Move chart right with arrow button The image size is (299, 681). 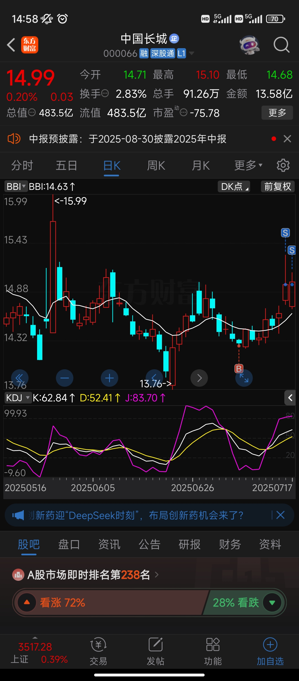(199, 378)
